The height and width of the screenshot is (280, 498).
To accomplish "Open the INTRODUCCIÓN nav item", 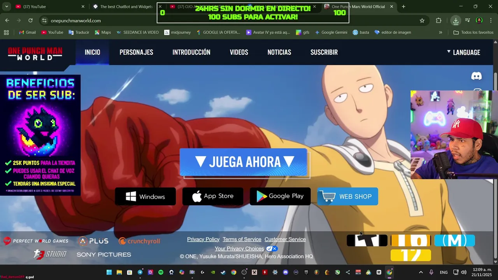I will [191, 52].
